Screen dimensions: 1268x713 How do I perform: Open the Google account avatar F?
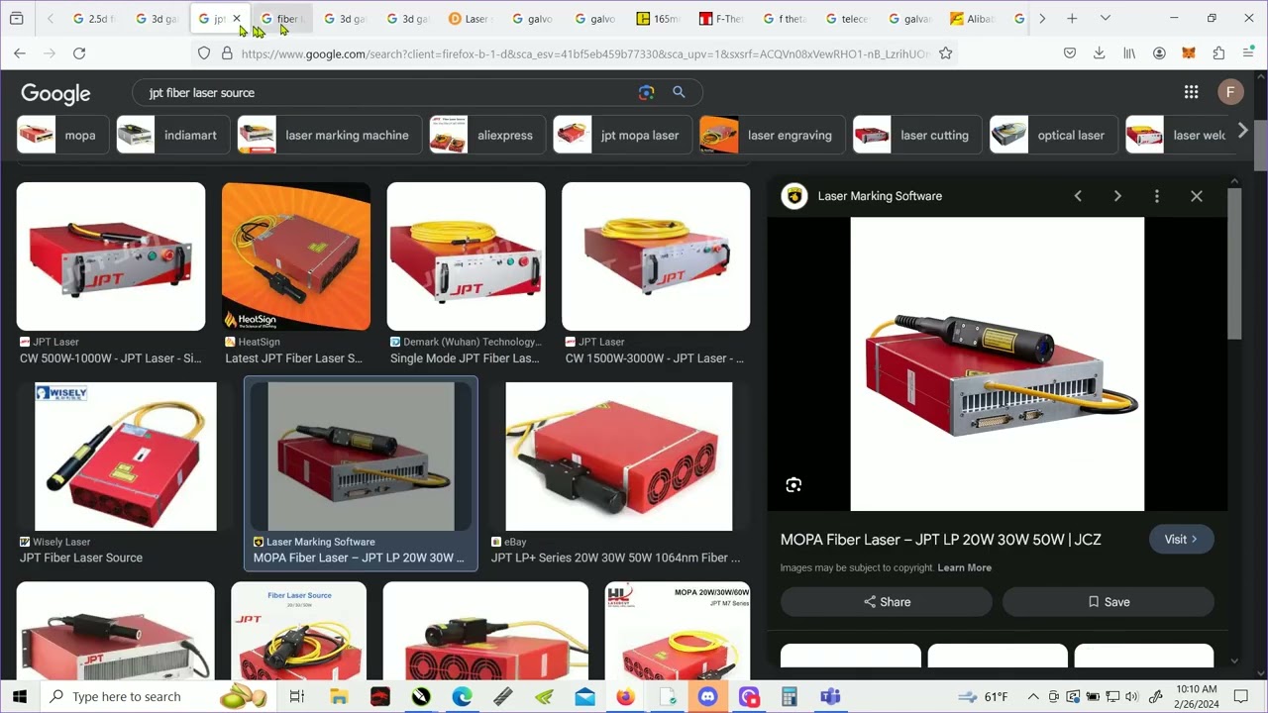pos(1230,92)
